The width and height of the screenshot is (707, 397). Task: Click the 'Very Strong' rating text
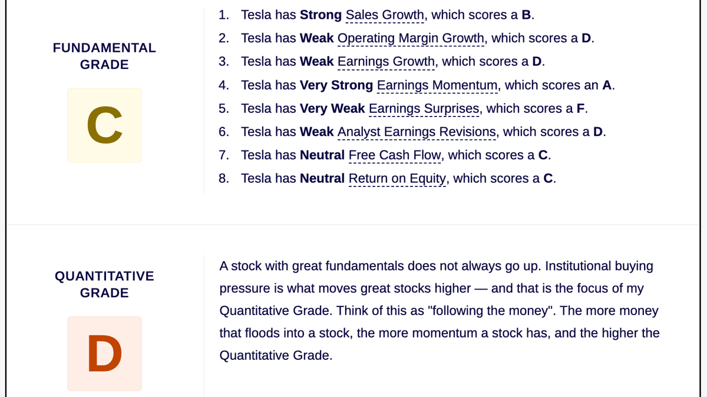[336, 85]
